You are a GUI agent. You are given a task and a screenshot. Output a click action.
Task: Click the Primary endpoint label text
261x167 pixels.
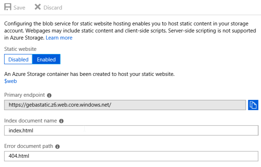tap(24, 95)
